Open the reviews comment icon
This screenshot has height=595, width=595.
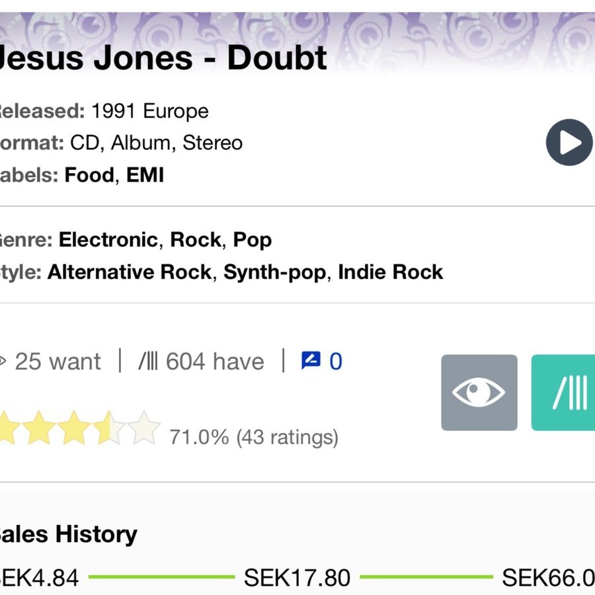311,360
